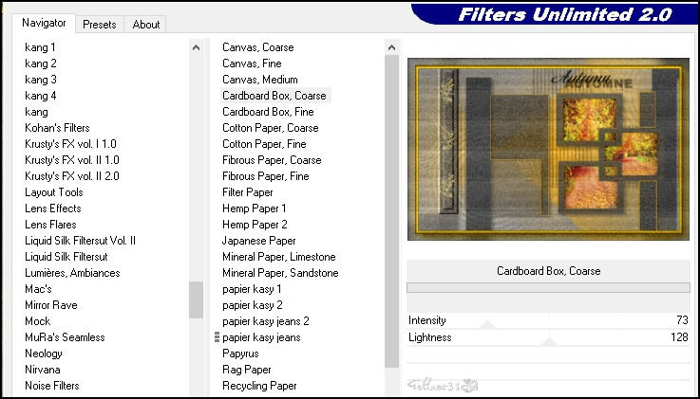Pick the 'Hemp Paper 1' effect
Image resolution: width=700 pixels, height=399 pixels.
(254, 209)
